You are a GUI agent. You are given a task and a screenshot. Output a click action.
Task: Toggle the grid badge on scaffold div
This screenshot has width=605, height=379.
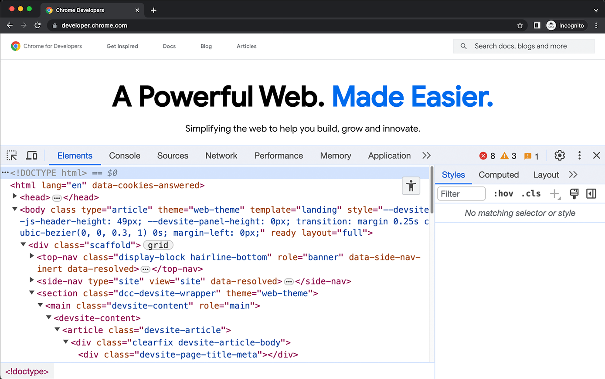click(x=158, y=245)
